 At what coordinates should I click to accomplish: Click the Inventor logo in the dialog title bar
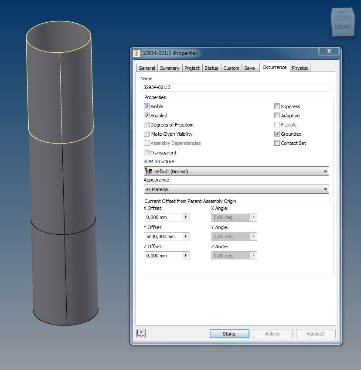(x=136, y=52)
